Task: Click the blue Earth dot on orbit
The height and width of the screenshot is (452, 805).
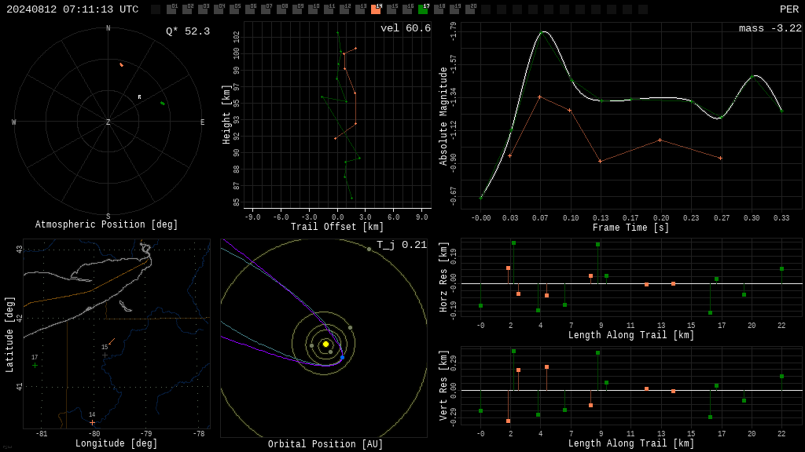Action: point(343,357)
